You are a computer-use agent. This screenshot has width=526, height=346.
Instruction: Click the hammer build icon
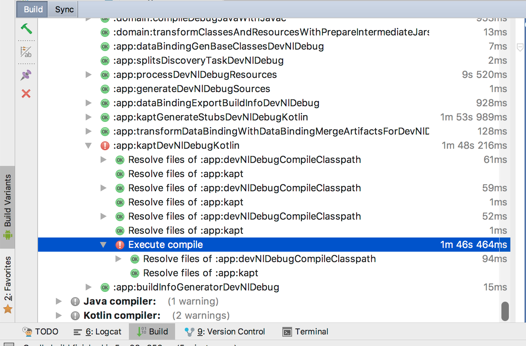coord(26,28)
